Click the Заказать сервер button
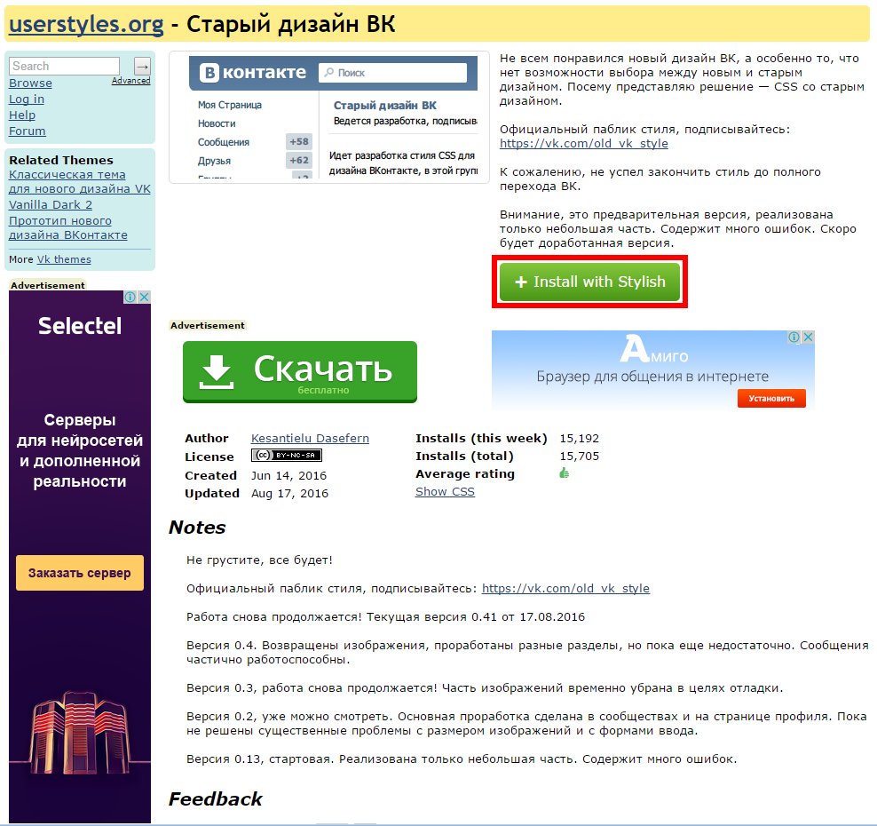Viewport: 877px width, 826px height. pyautogui.click(x=79, y=573)
